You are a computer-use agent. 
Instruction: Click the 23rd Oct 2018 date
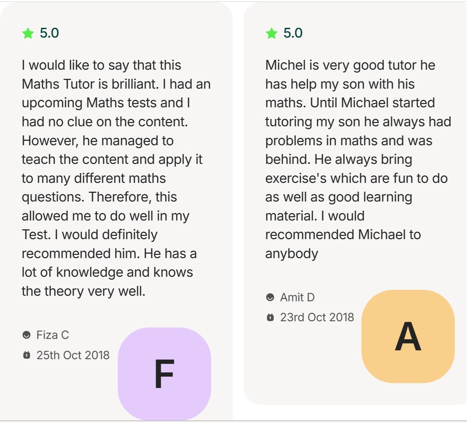317,317
